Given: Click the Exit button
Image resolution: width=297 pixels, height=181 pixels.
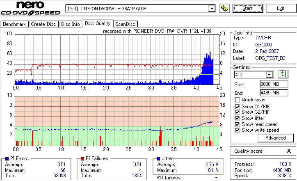Looking at the screenshot, I should pos(281,9).
